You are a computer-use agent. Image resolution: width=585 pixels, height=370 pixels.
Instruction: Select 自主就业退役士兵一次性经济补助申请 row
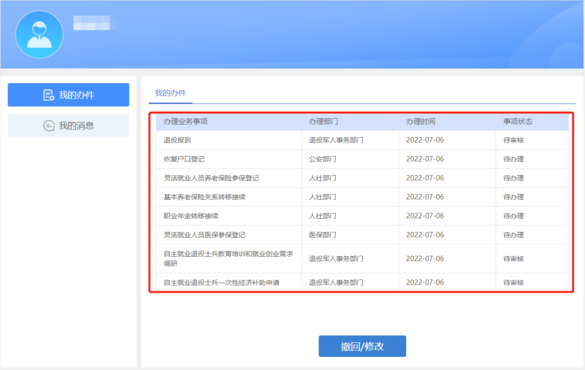[222, 283]
